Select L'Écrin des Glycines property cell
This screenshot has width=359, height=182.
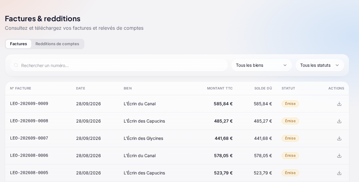[143, 138]
